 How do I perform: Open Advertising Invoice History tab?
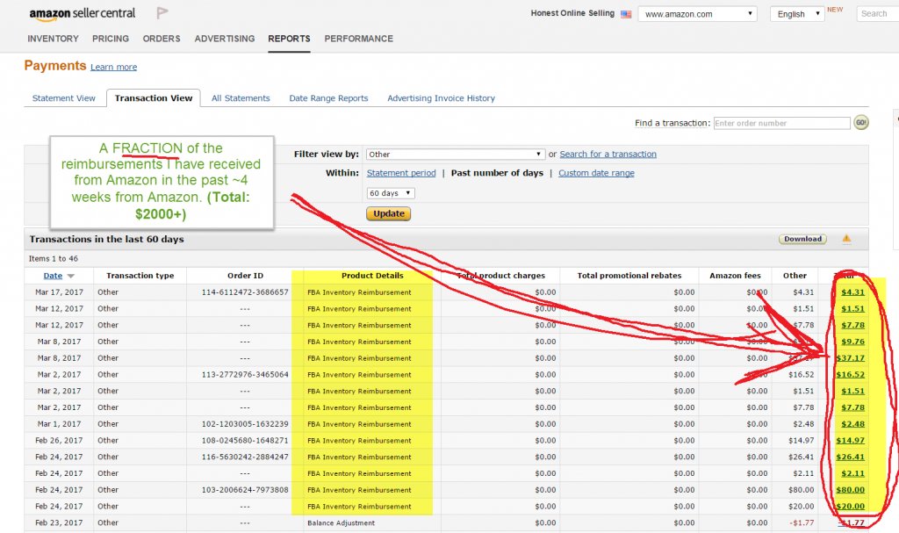[441, 98]
